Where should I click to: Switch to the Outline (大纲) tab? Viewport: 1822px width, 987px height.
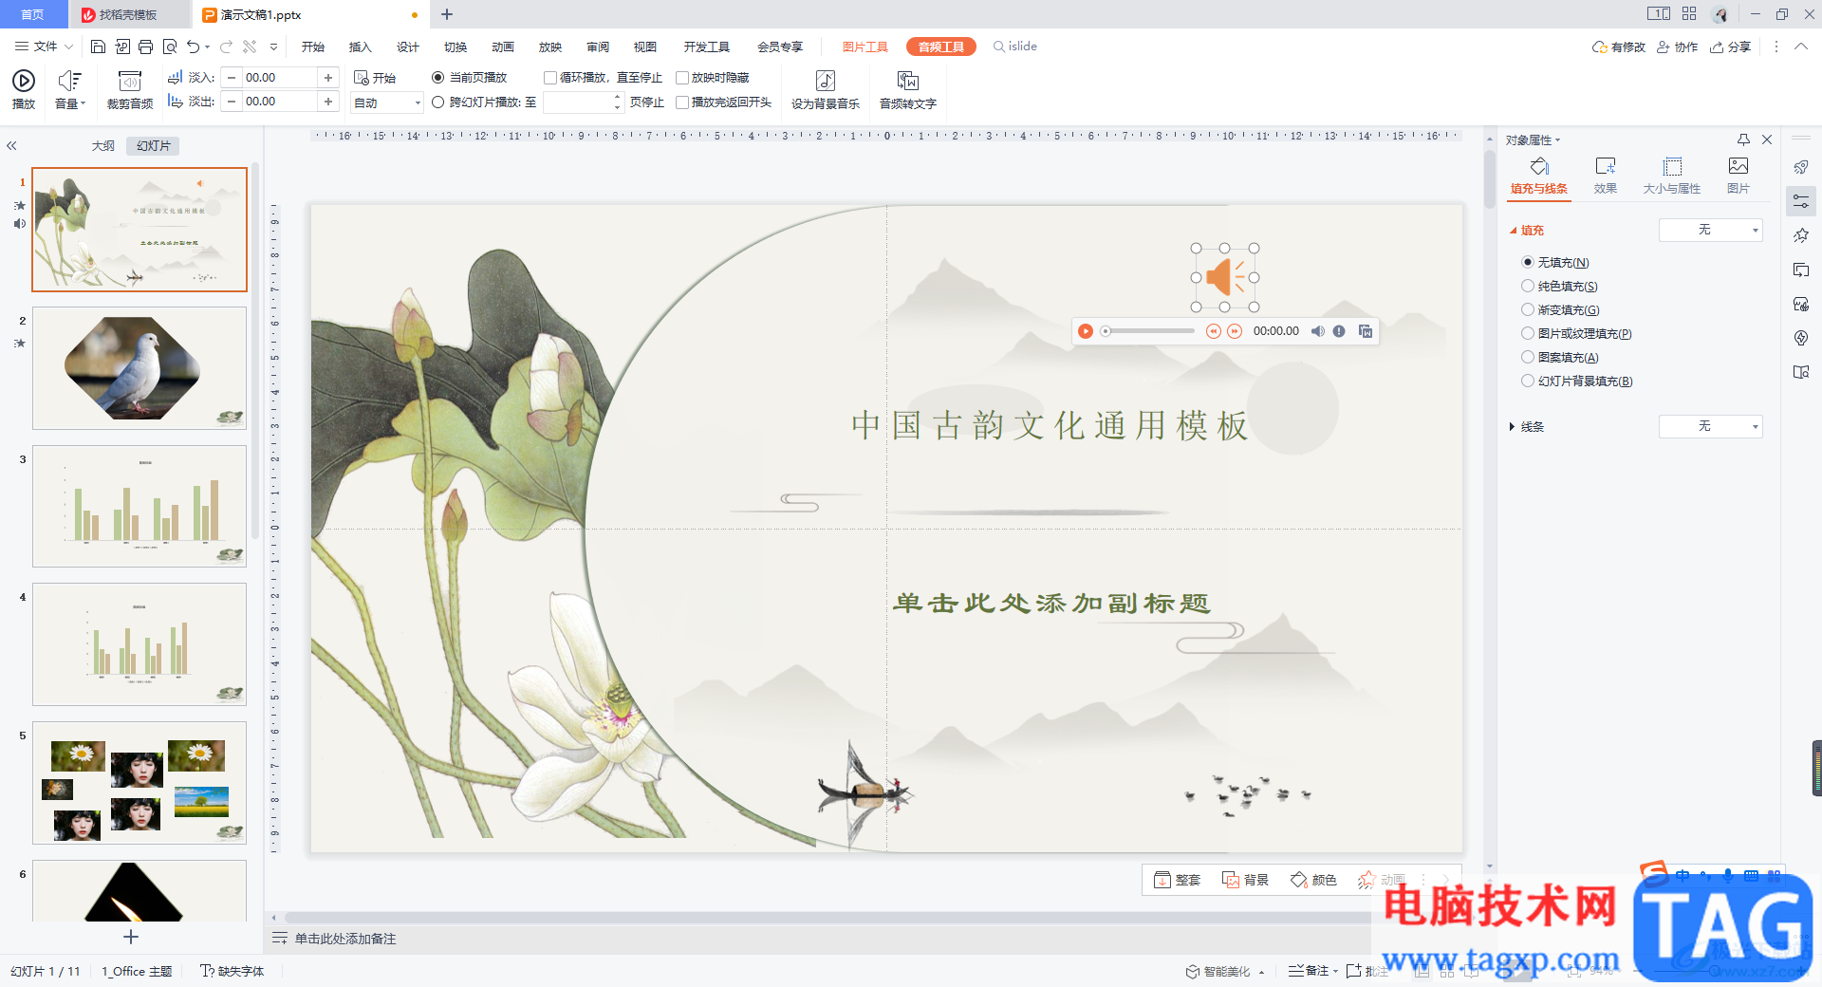(x=102, y=146)
